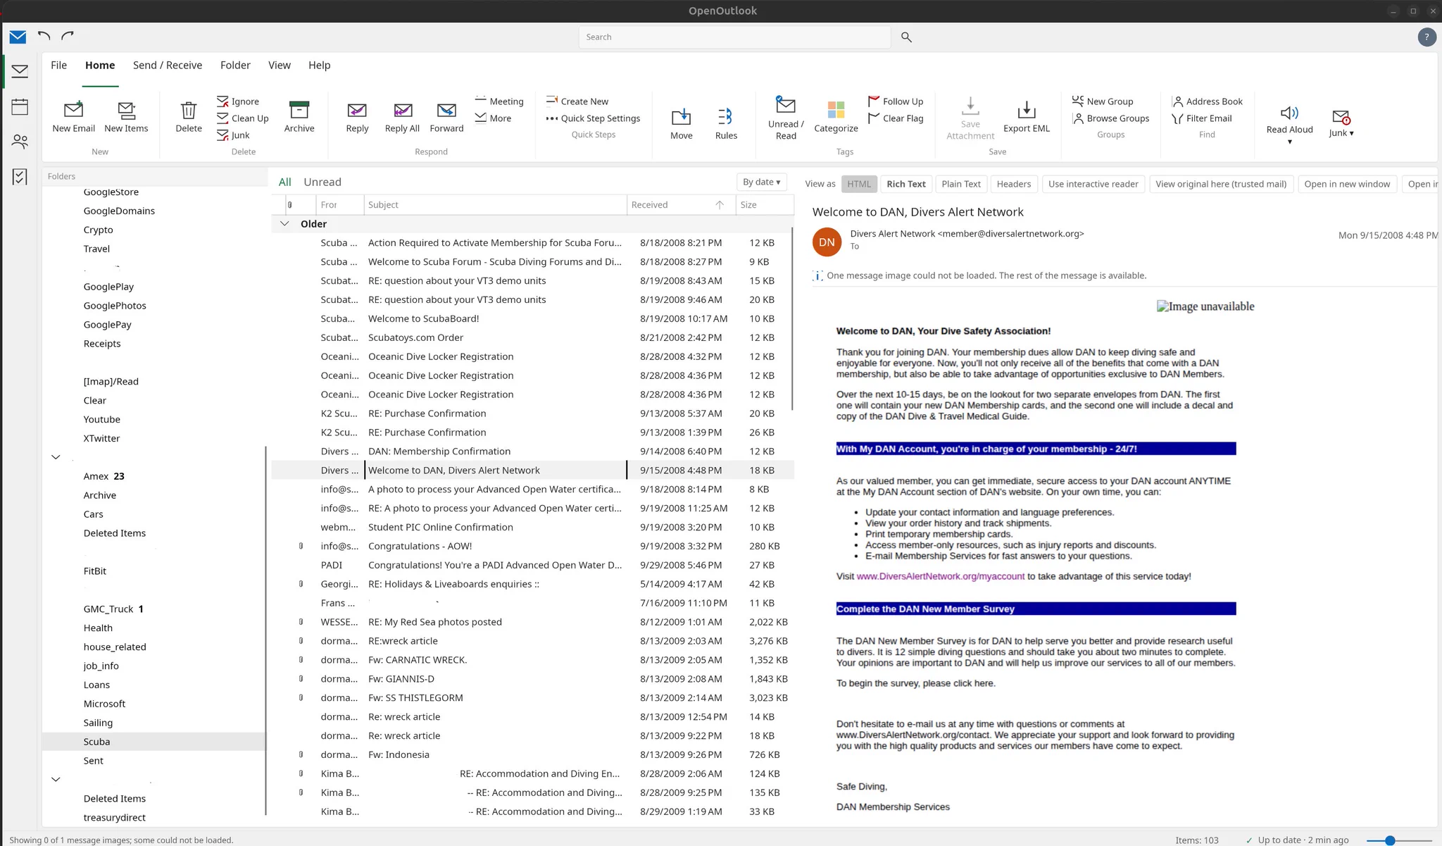The width and height of the screenshot is (1442, 846).
Task: Click View original here (trusted mail)
Action: coord(1220,184)
